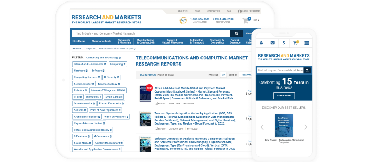Remove the Nanotechnology filter tag
Screen dimensions: 367x162
coord(119,84)
